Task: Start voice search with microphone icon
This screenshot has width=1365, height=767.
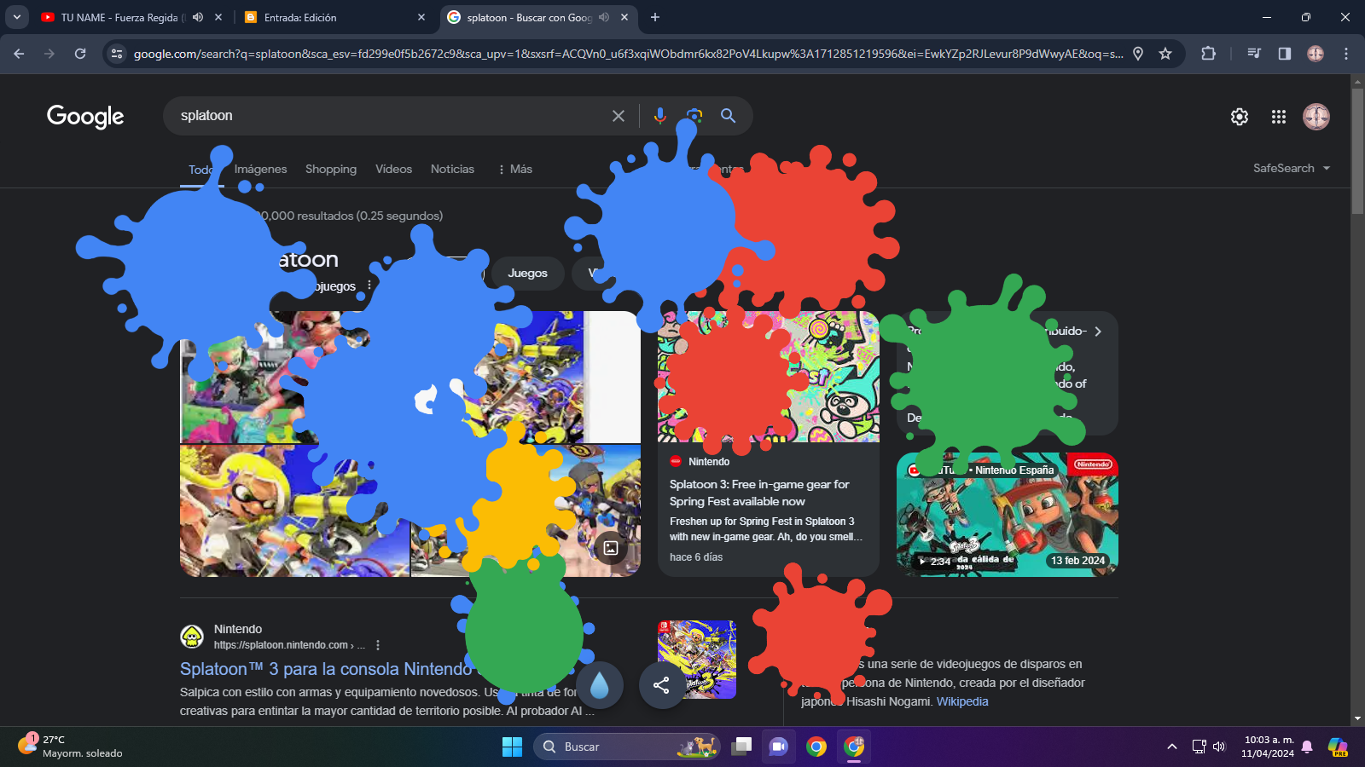Action: tap(659, 116)
